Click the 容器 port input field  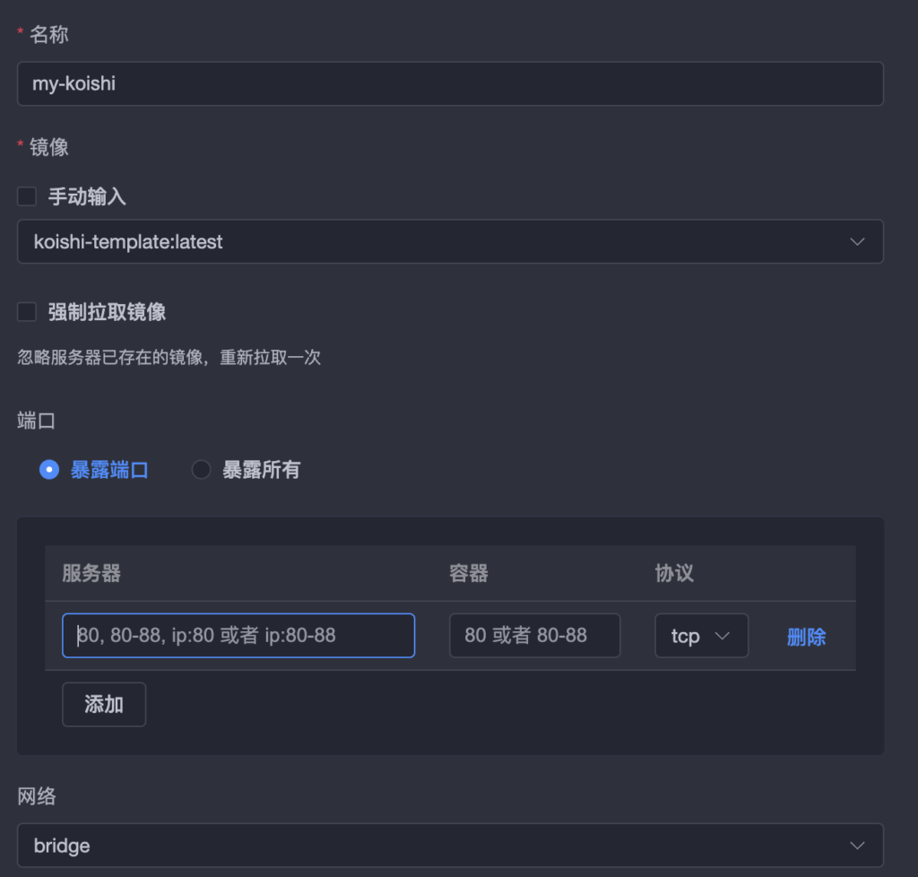tap(534, 636)
